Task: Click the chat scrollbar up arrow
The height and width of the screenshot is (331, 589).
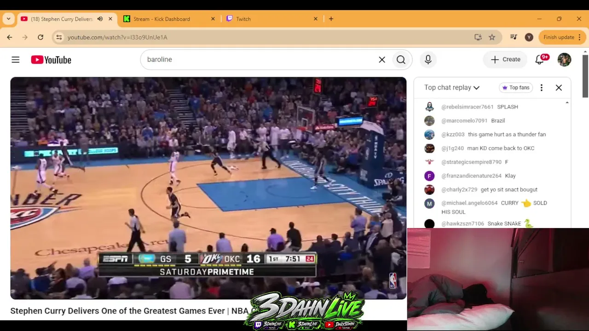Action: (x=567, y=103)
